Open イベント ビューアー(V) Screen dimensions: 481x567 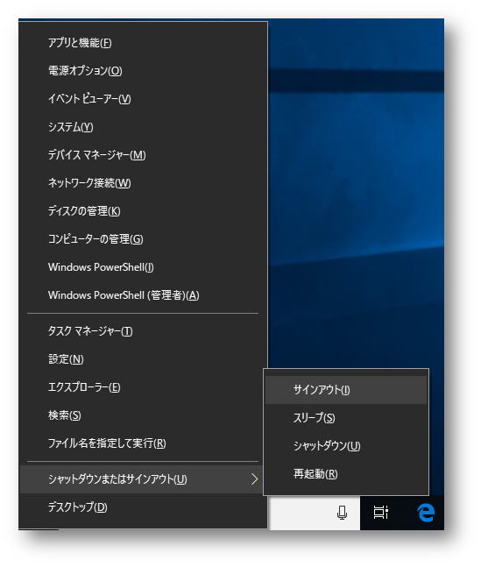[144, 99]
